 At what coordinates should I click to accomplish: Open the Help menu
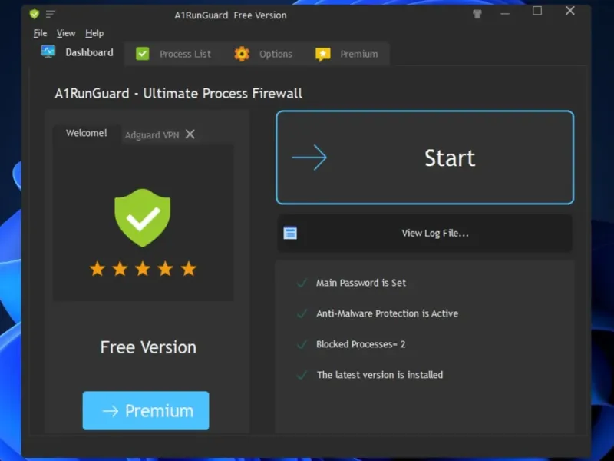pos(94,33)
